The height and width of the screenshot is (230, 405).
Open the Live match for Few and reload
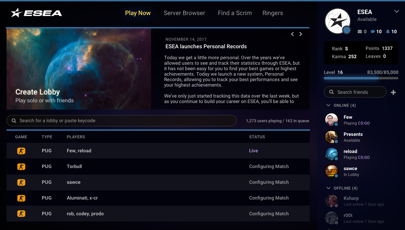pos(254,151)
